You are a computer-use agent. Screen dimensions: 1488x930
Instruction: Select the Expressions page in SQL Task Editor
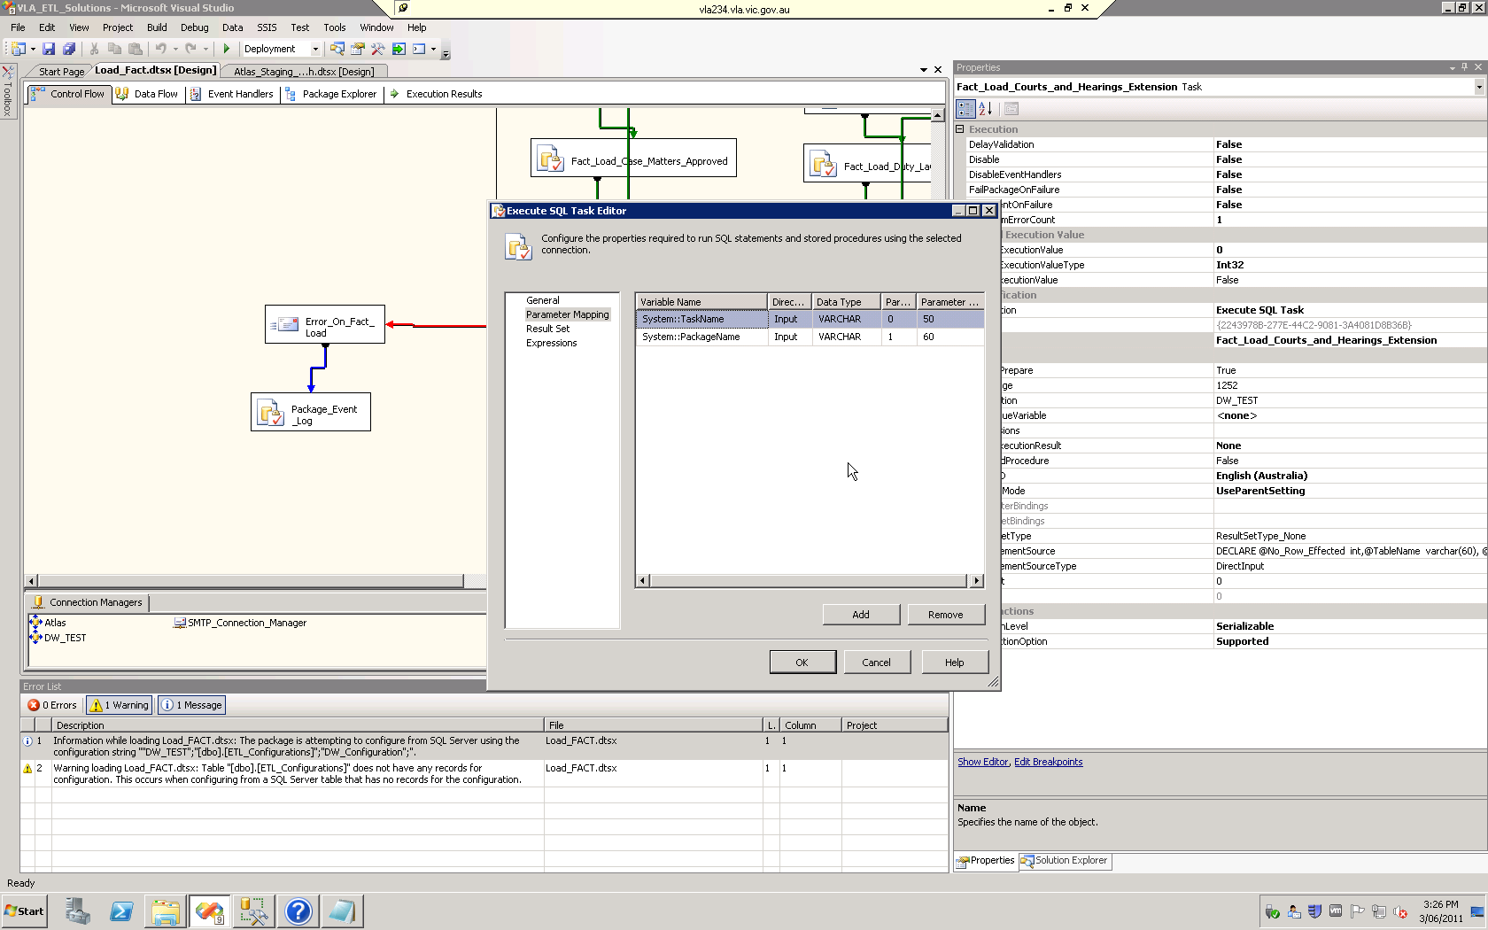[x=552, y=343]
